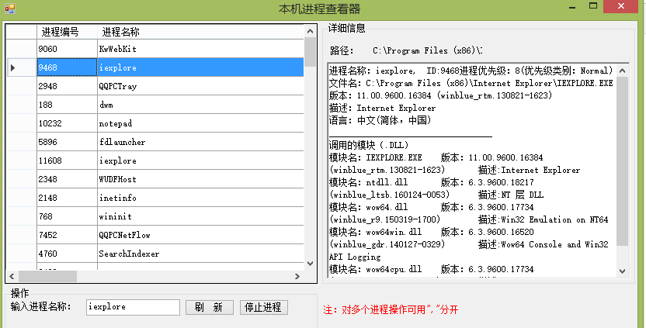This screenshot has width=646, height=328.
Task: Minimize the 本机进程查看器 window
Action: coord(572,6)
